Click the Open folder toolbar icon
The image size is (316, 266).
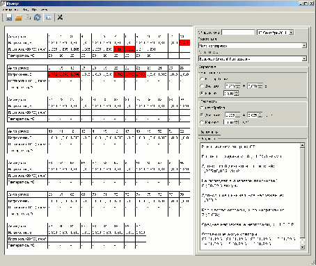(x=19, y=17)
